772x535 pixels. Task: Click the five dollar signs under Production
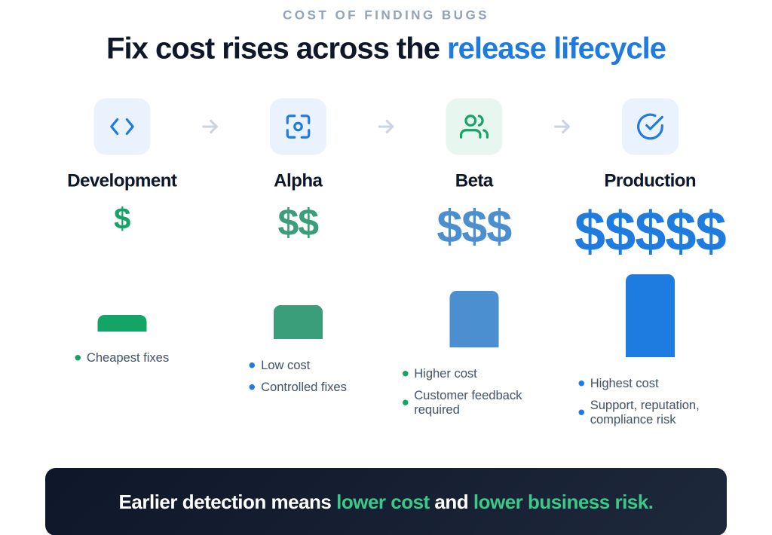[650, 231]
